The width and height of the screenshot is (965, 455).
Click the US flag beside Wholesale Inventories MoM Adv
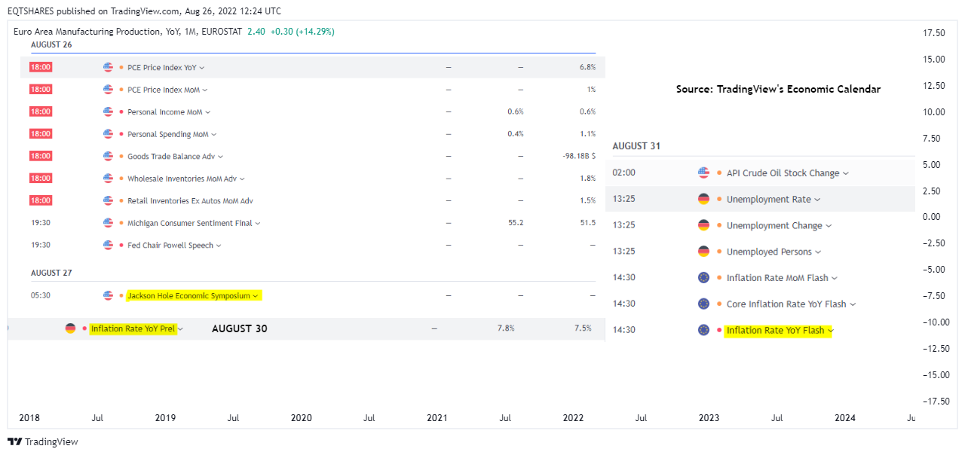(108, 179)
